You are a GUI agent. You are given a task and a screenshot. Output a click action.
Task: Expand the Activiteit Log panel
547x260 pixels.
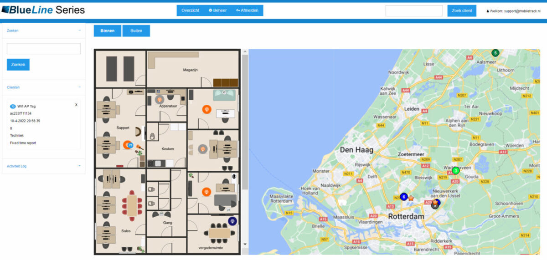pyautogui.click(x=79, y=166)
